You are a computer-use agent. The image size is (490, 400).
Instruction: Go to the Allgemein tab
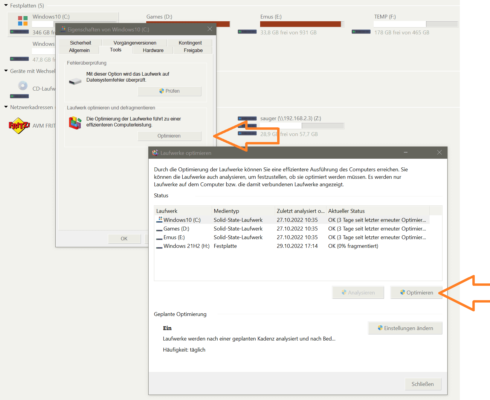point(79,50)
